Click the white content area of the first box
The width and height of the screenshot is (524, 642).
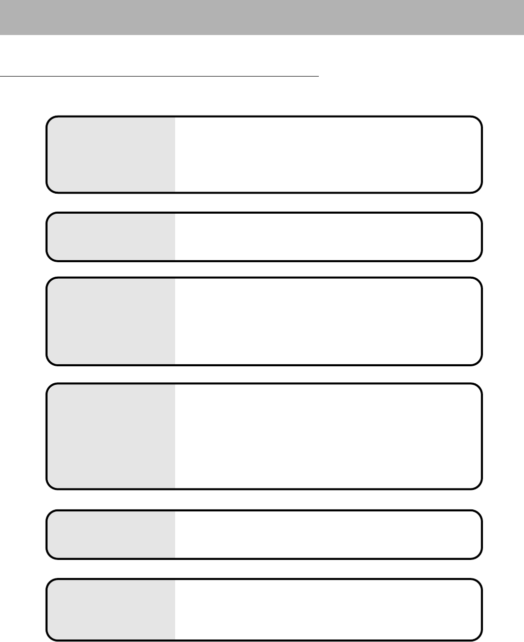328,155
